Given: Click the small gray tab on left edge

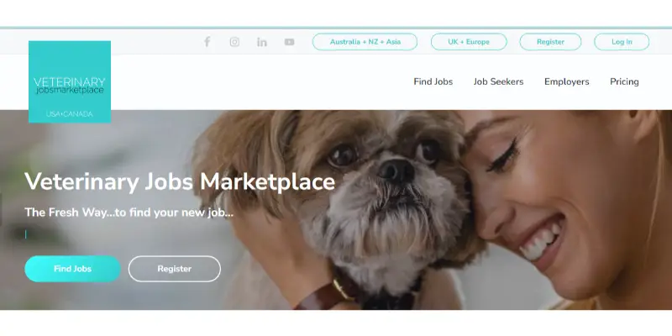Looking at the screenshot, I should [x=1, y=209].
